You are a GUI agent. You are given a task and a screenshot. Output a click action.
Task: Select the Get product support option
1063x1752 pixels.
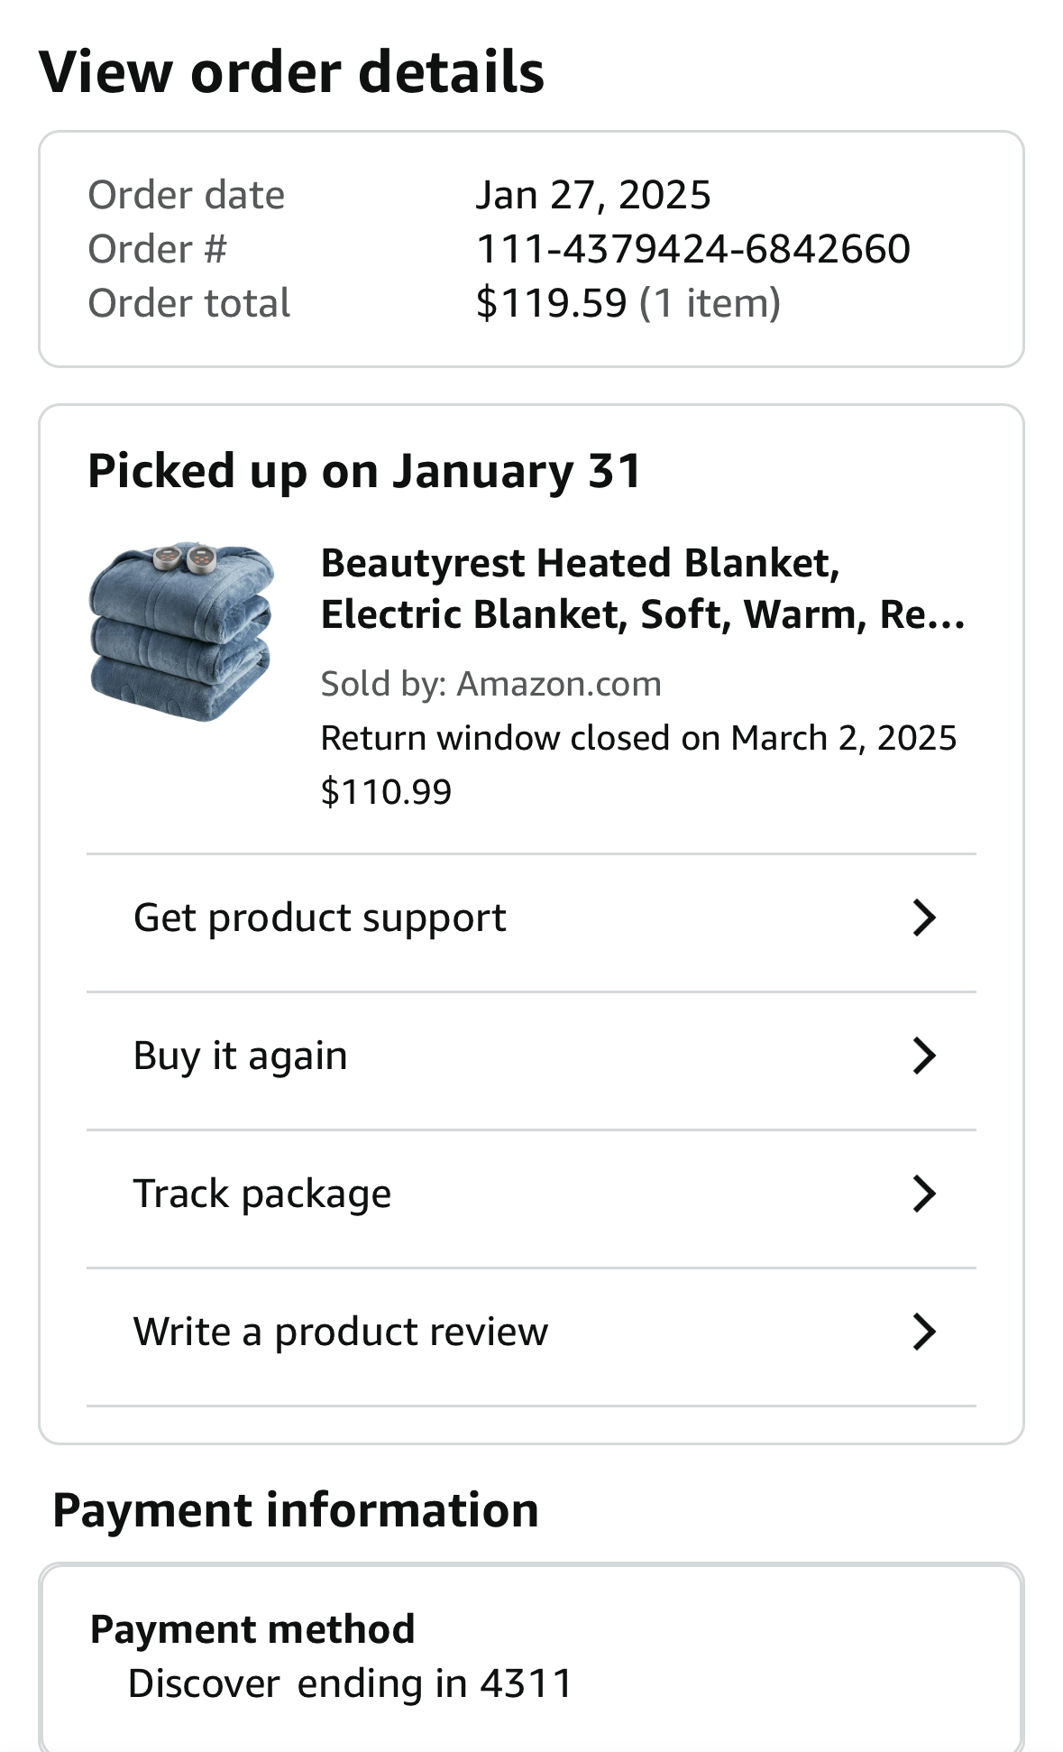pyautogui.click(x=531, y=918)
